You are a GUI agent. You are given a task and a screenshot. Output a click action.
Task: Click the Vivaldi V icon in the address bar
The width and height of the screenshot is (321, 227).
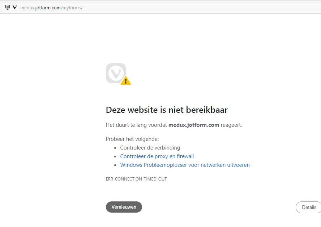click(14, 6)
